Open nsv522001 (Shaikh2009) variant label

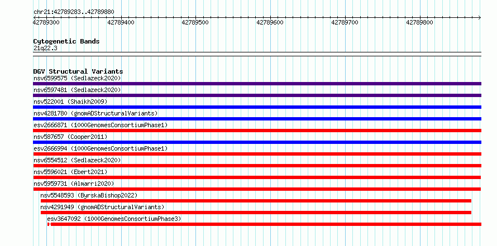click(70, 102)
